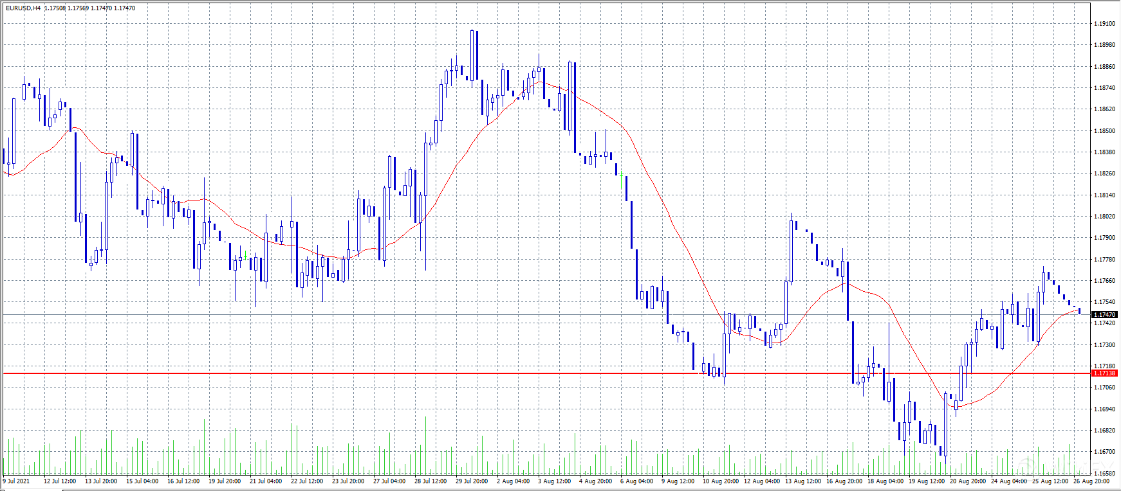The width and height of the screenshot is (1121, 491).
Task: Click the 1.16580 price axis label
Action: (x=1104, y=473)
